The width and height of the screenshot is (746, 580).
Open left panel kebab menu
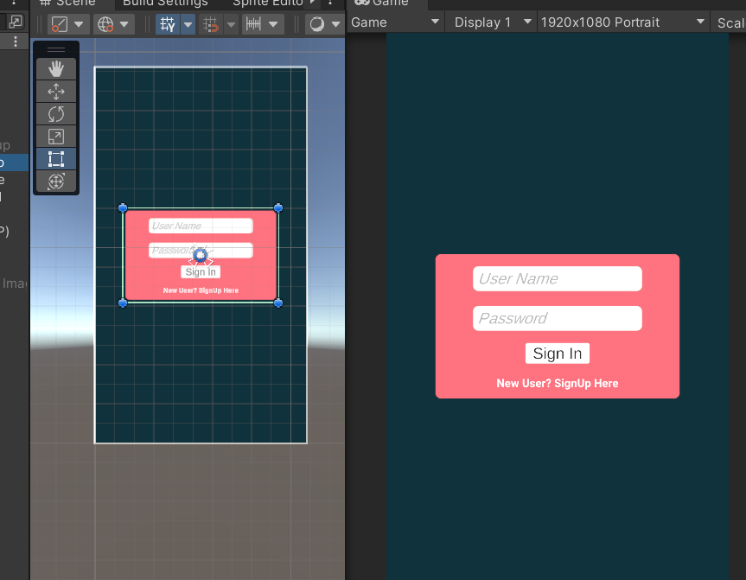(x=16, y=41)
